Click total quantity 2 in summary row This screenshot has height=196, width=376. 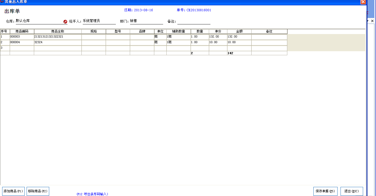(x=200, y=53)
